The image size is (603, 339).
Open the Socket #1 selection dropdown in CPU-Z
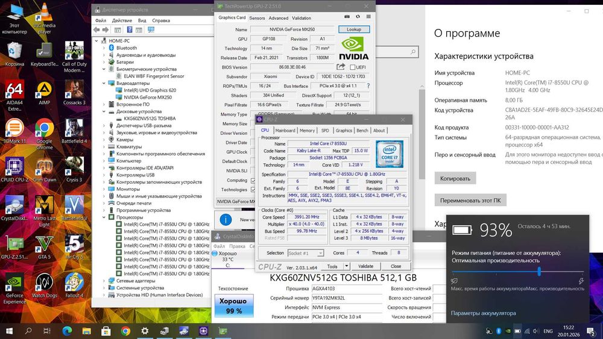pos(320,253)
